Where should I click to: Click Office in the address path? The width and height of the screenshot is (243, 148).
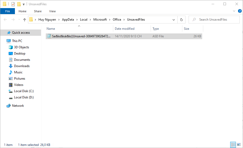117,20
